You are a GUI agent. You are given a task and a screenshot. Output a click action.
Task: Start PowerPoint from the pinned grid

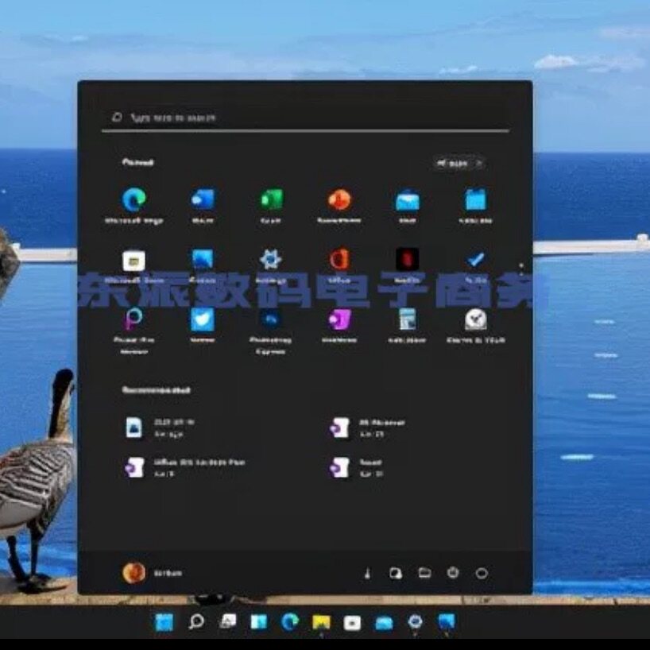coord(339,205)
